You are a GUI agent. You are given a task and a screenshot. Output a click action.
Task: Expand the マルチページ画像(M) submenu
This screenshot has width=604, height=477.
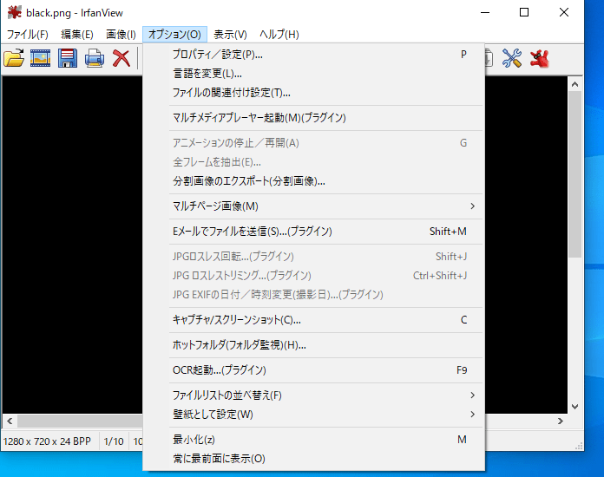[x=314, y=206]
